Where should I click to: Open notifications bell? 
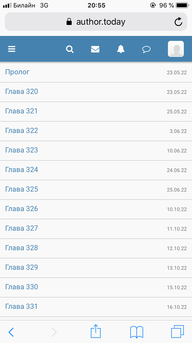(121, 49)
